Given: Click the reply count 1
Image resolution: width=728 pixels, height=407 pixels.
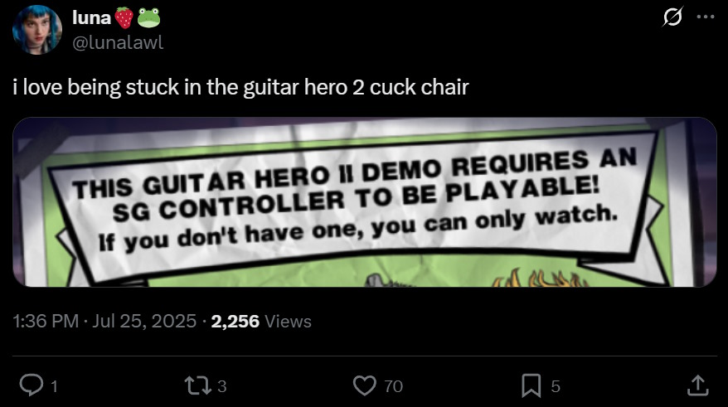Looking at the screenshot, I should pos(55,386).
